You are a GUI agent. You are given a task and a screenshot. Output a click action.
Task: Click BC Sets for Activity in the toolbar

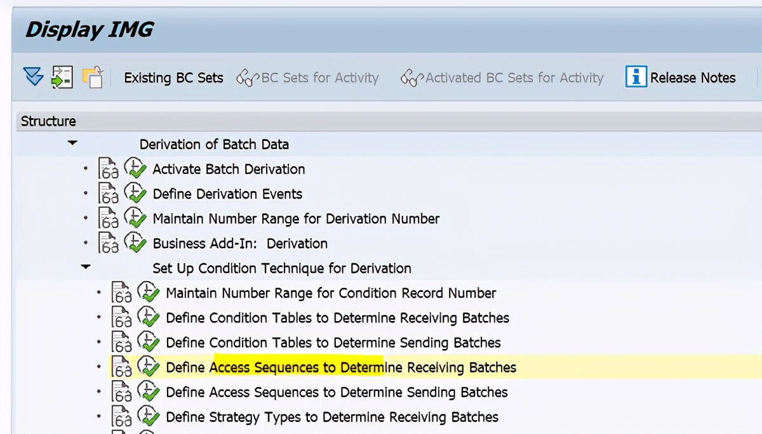pyautogui.click(x=309, y=77)
